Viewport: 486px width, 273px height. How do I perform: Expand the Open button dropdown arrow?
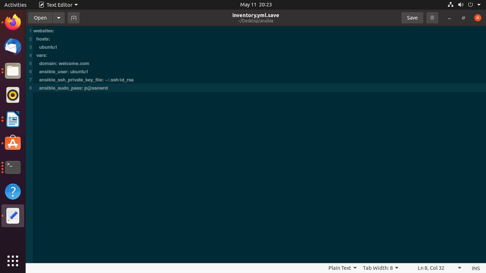coord(58,17)
